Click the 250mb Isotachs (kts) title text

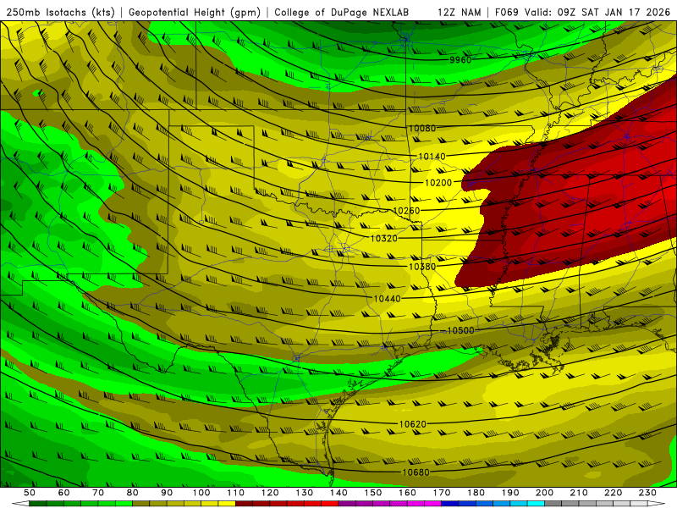pyautogui.click(x=60, y=12)
